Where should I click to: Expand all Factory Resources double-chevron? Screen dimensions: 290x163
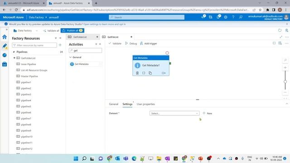point(56,38)
